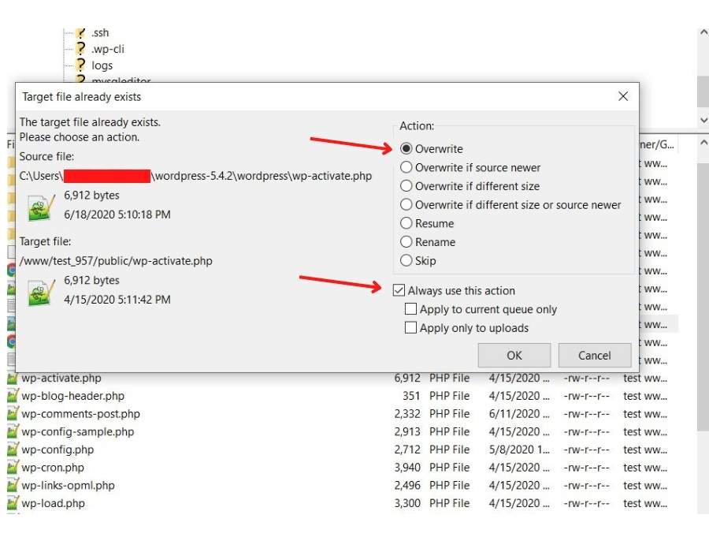Click tree panel scrollbar down arrow
The image size is (709, 552).
[703, 120]
